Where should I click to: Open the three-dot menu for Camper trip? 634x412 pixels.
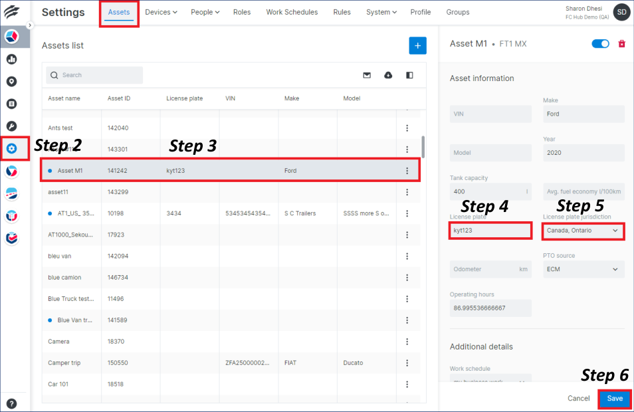click(x=407, y=362)
